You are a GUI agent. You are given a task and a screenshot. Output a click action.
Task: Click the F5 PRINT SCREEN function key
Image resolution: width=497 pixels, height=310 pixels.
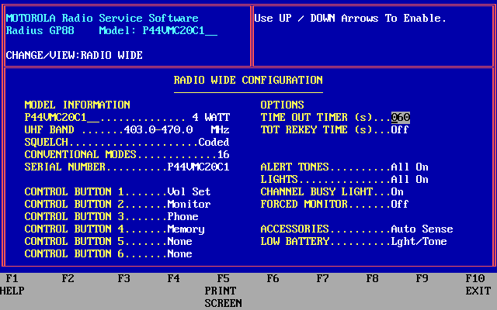223,291
